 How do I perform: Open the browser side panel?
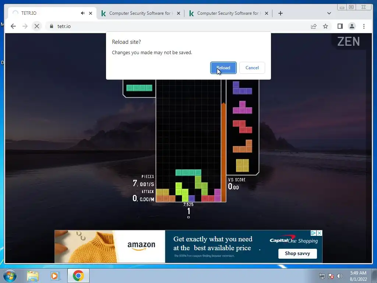coord(340,26)
